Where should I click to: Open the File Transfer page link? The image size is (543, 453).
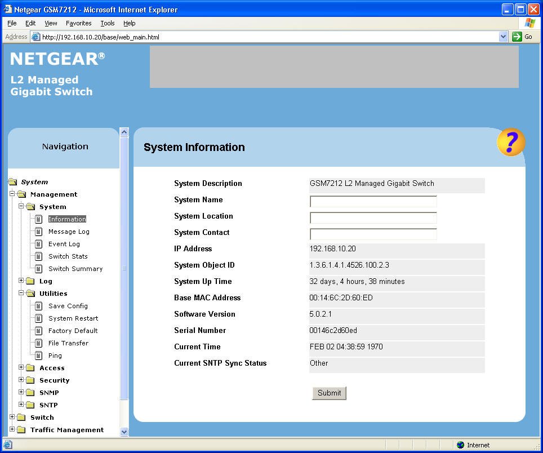pos(69,343)
